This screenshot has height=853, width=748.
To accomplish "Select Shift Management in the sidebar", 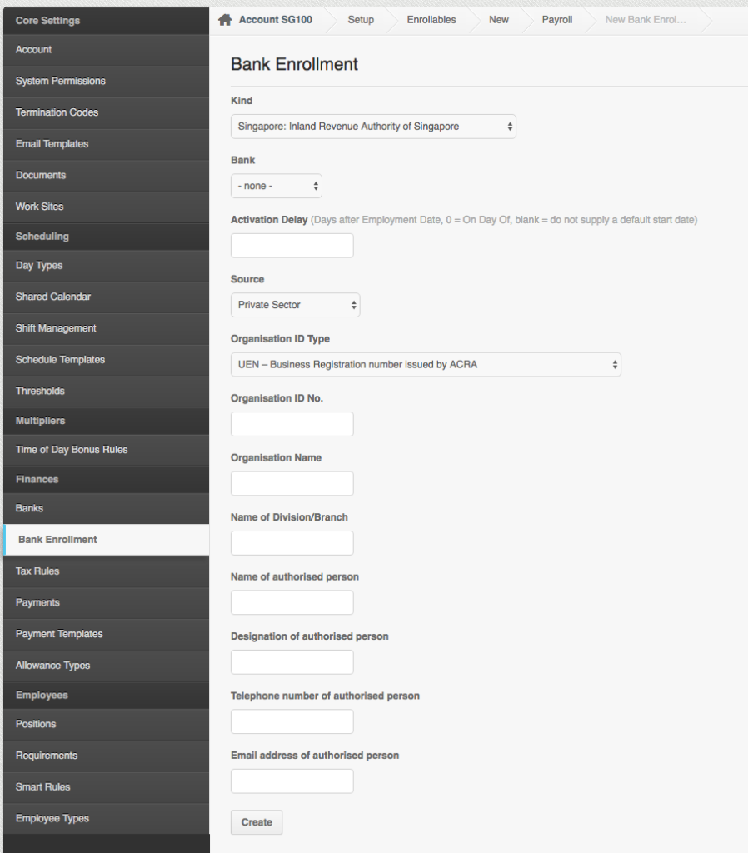I will (x=55, y=328).
